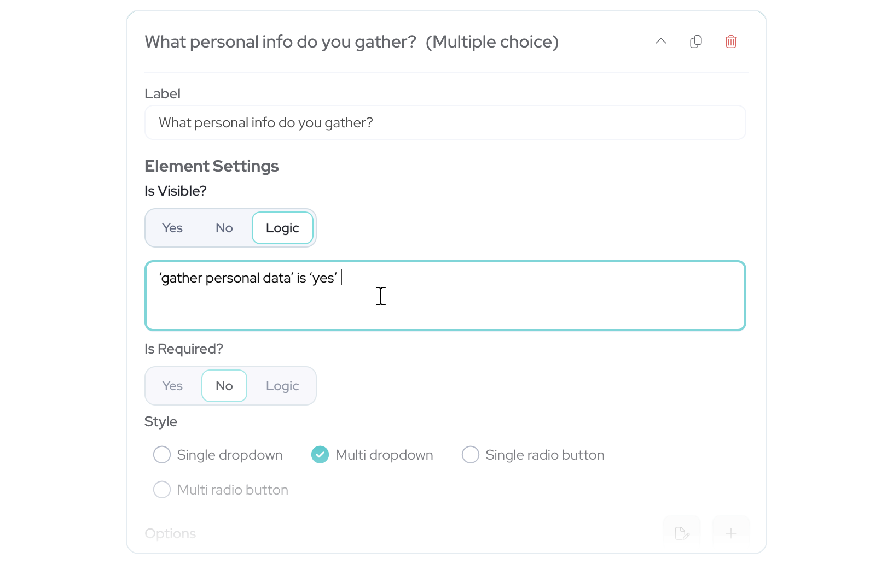Viewport: 893px width, 564px height.
Task: Choose the Multi radio button style
Action: click(221, 490)
